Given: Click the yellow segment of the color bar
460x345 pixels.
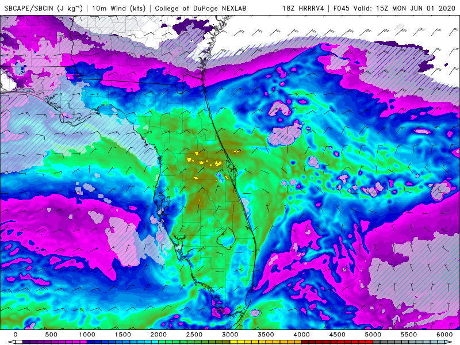Looking at the screenshot, I should click(x=248, y=342).
